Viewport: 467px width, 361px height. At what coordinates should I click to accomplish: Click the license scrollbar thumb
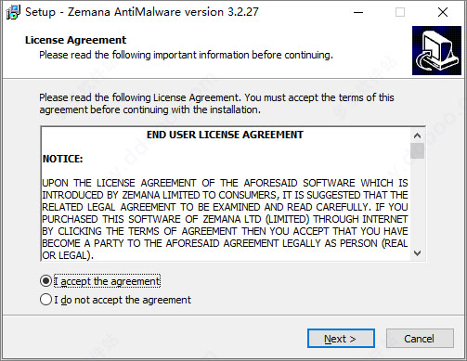pyautogui.click(x=417, y=150)
